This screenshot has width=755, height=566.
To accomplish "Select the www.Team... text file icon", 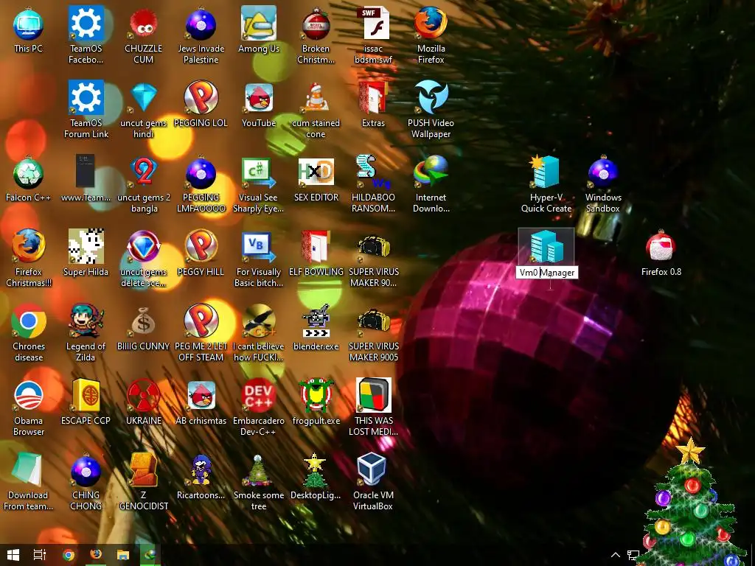I will 86,171.
